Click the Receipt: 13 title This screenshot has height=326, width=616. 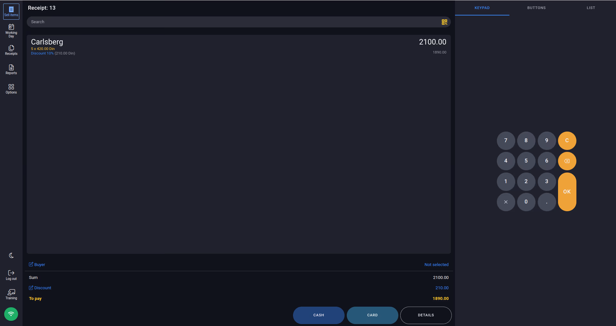click(42, 8)
